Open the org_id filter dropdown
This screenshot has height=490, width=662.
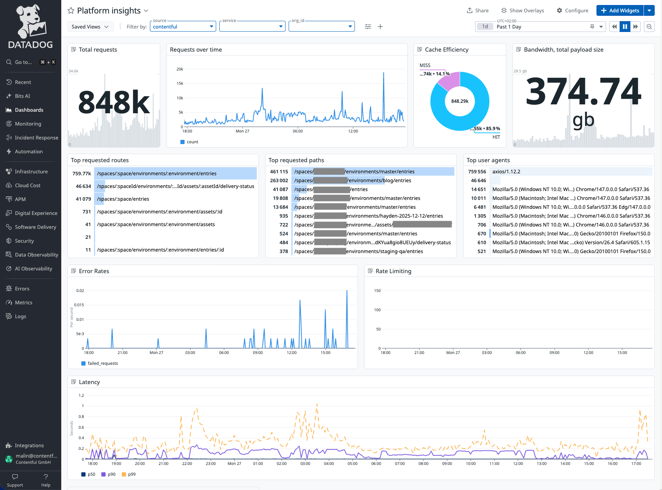322,26
